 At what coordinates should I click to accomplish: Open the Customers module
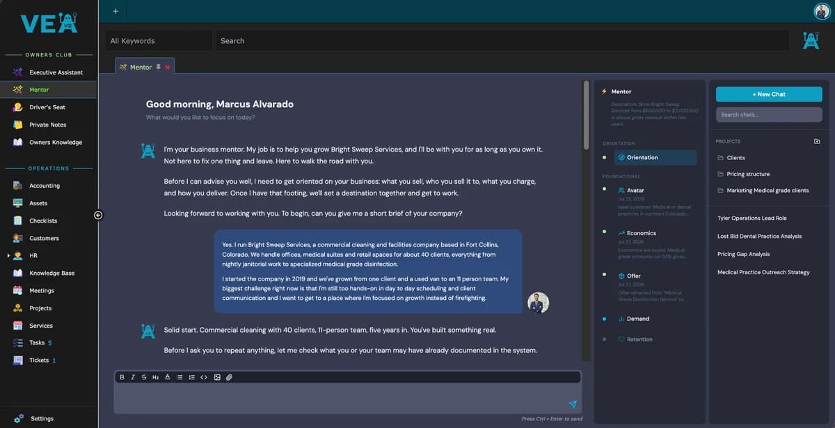pos(49,238)
